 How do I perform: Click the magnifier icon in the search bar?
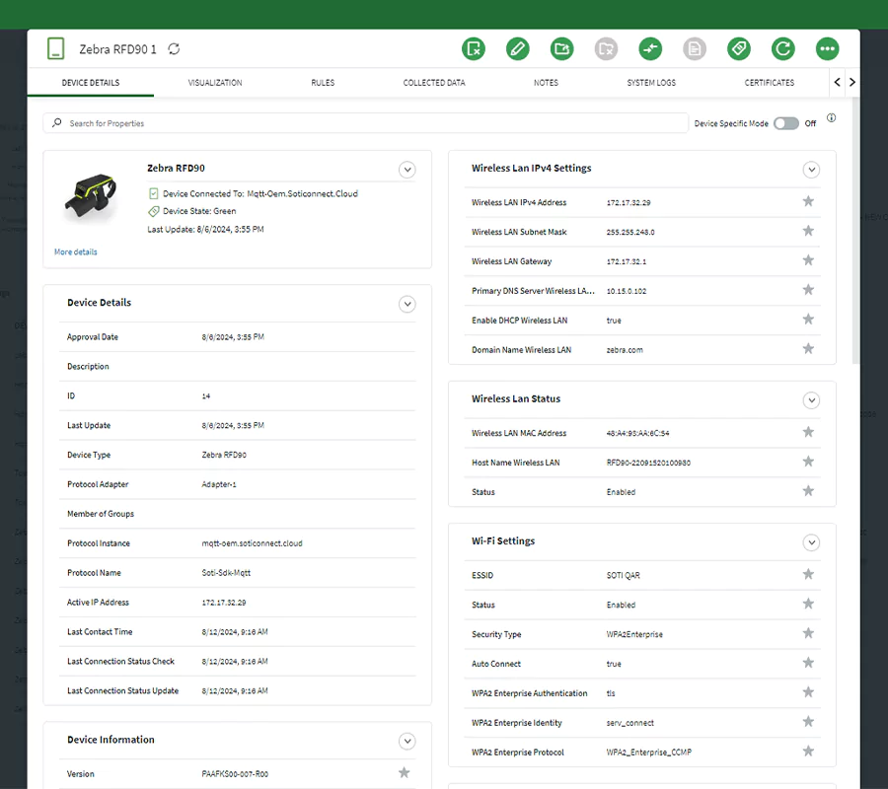[56, 122]
